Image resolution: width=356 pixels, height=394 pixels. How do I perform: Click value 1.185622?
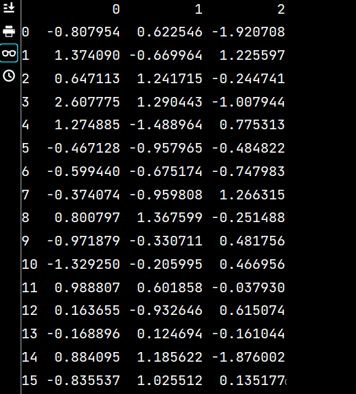(170, 358)
